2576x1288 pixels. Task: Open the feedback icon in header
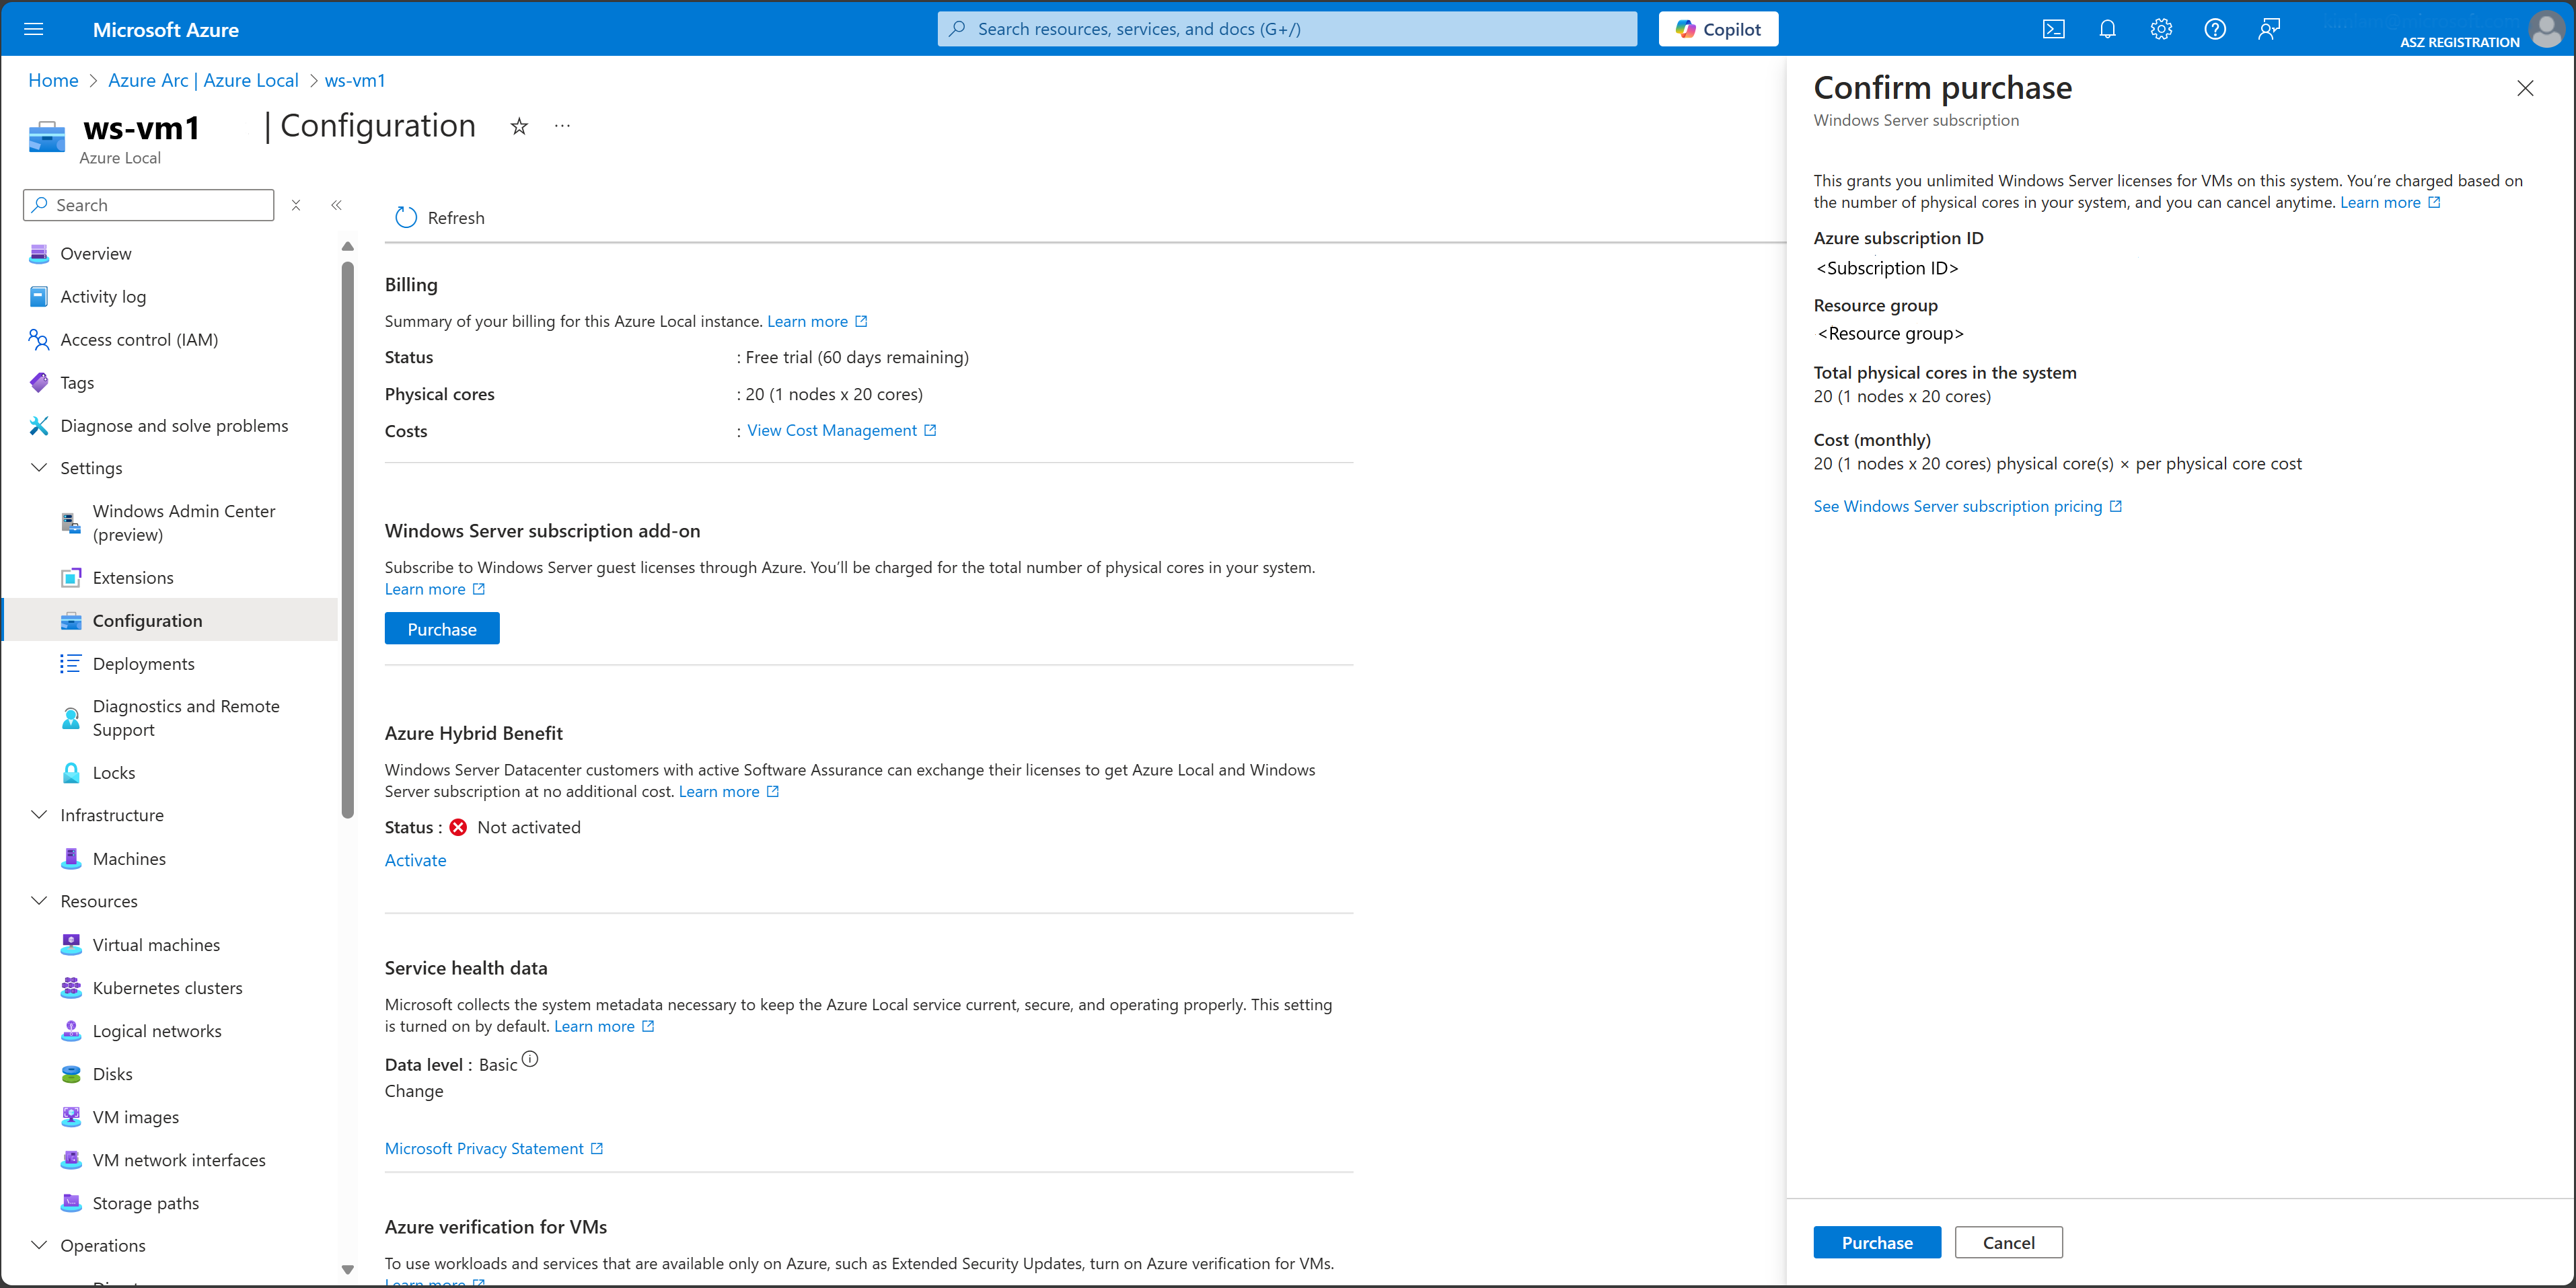[2269, 29]
